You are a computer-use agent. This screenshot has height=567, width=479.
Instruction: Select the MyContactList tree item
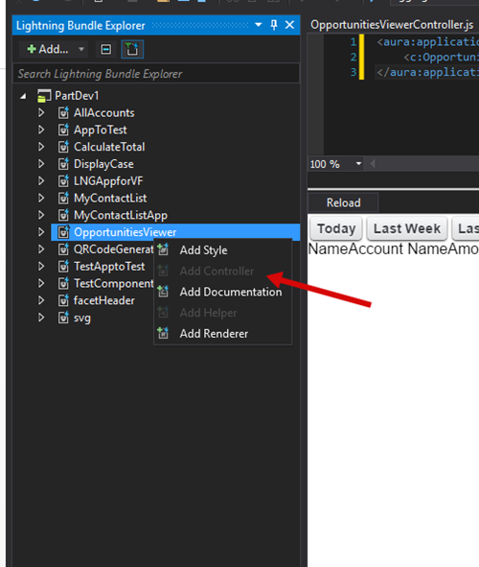110,198
